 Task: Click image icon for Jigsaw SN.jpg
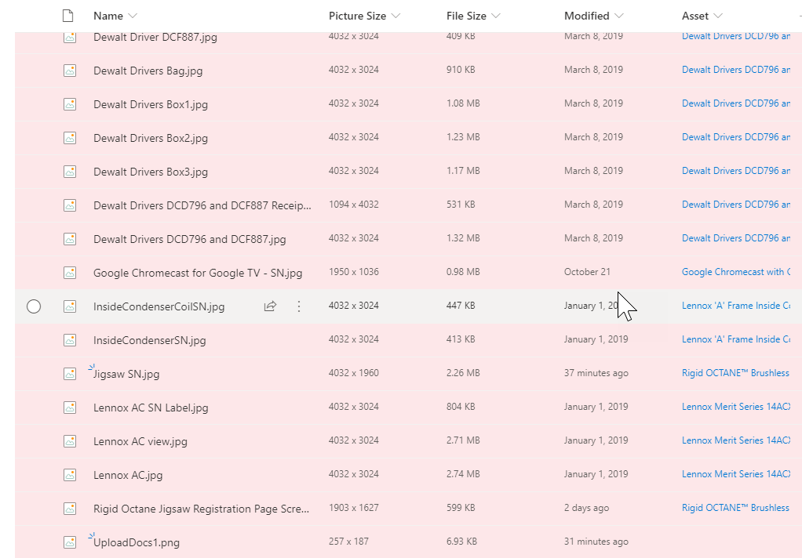click(70, 374)
